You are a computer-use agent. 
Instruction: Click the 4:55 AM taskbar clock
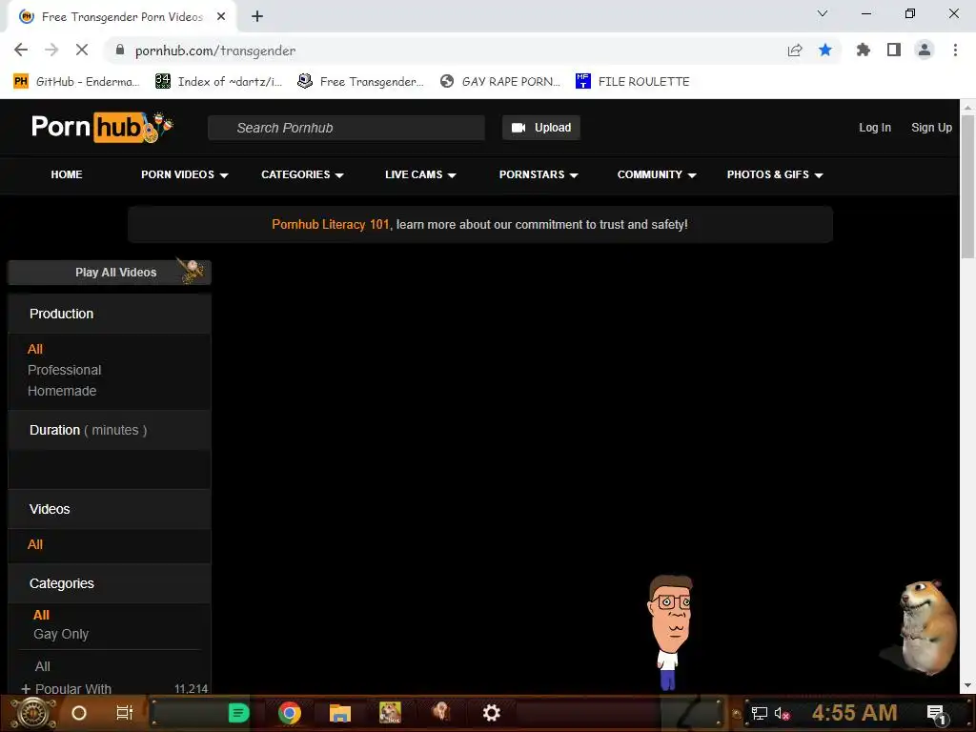pos(855,713)
